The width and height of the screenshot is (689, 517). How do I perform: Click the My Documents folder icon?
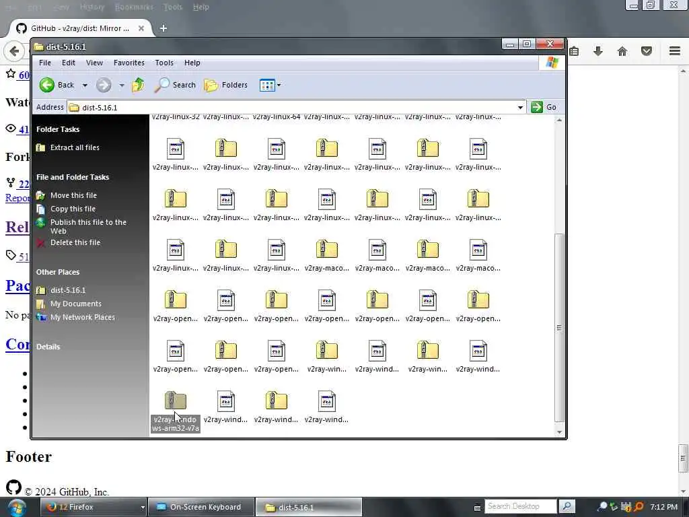point(41,304)
